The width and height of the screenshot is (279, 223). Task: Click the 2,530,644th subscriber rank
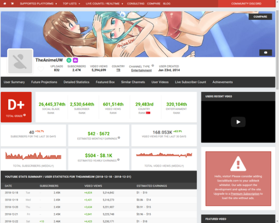pos(82,104)
